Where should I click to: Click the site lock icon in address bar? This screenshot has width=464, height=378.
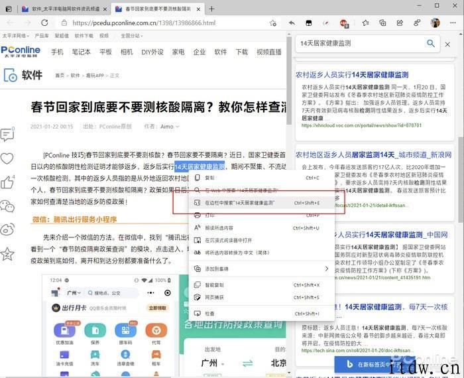click(64, 23)
